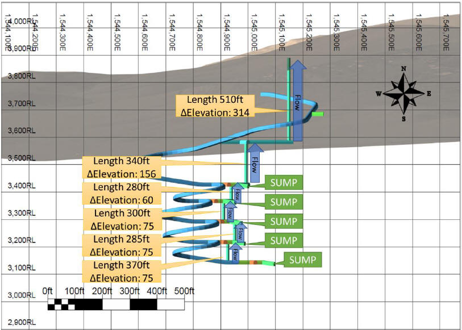The width and height of the screenshot is (462, 330).
Task: Click the smallest Flow arrow above the bottom sump
Action: 235,253
